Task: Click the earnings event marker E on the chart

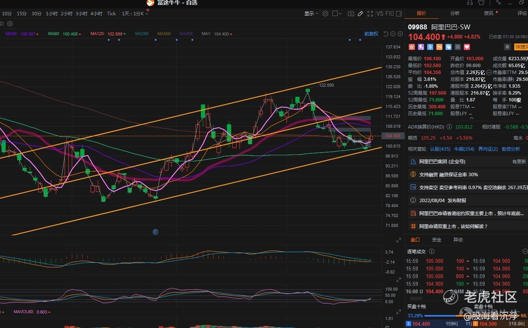Action: tap(155, 232)
